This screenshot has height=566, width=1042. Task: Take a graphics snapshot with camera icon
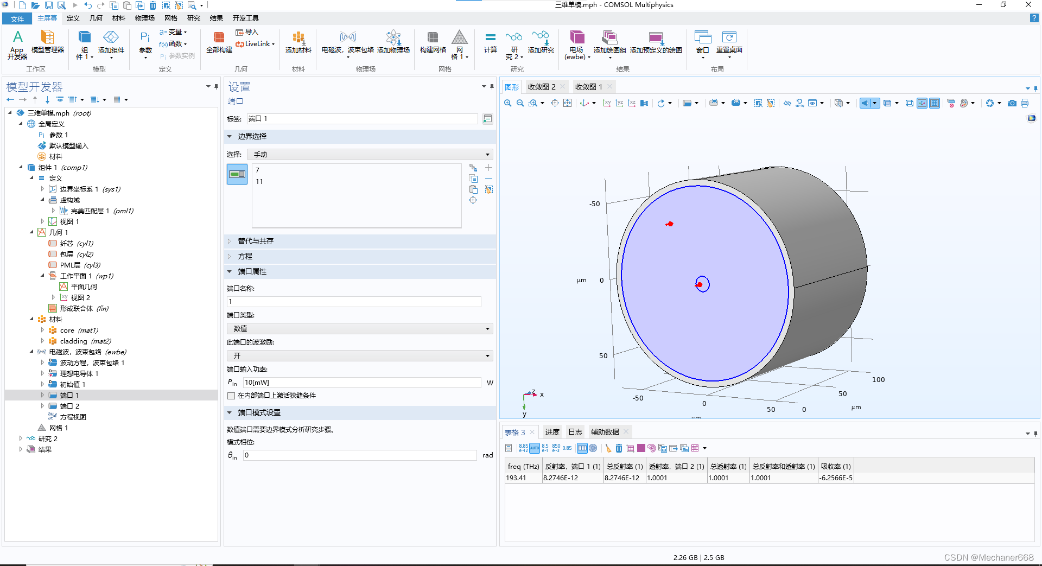[x=1012, y=103]
